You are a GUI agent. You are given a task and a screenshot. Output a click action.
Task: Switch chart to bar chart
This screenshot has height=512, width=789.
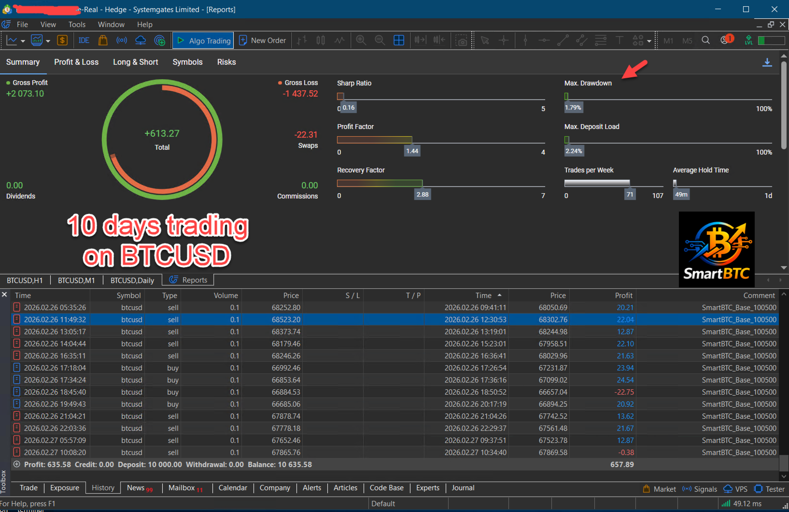[x=302, y=41]
